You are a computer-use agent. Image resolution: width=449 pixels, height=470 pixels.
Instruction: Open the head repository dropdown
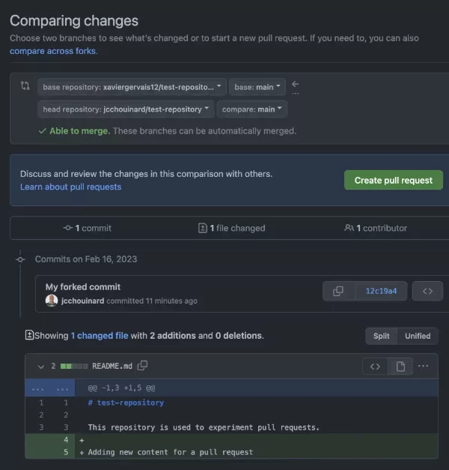click(x=125, y=109)
